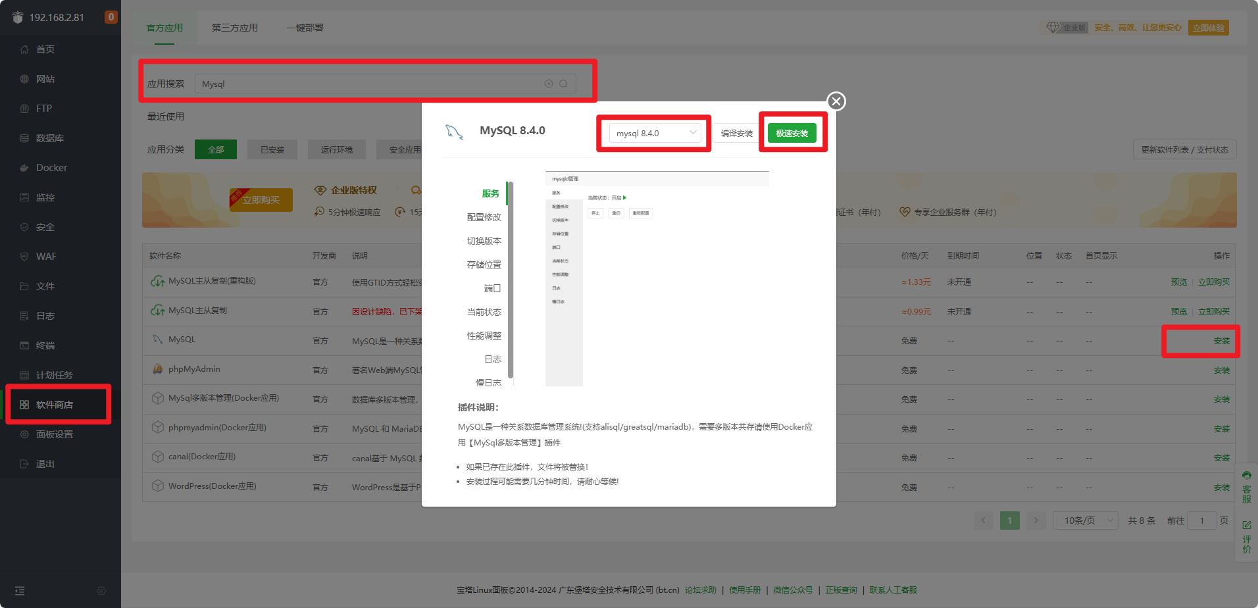The width and height of the screenshot is (1258, 608).
Task: Switch to the 第三方应用 tab
Action: tap(235, 28)
